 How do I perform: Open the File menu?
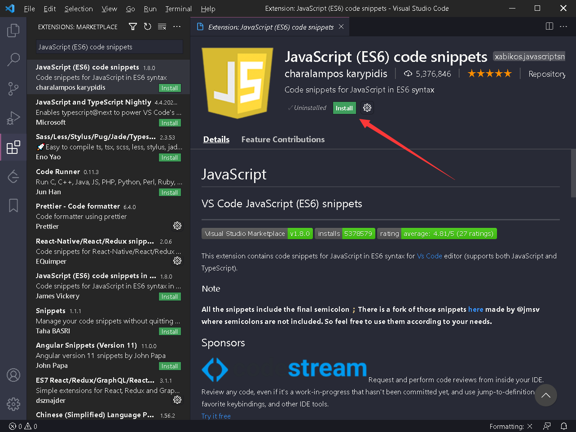29,9
